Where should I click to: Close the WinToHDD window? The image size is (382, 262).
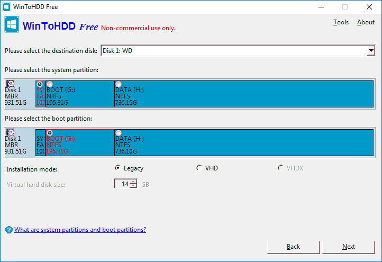[369, 7]
